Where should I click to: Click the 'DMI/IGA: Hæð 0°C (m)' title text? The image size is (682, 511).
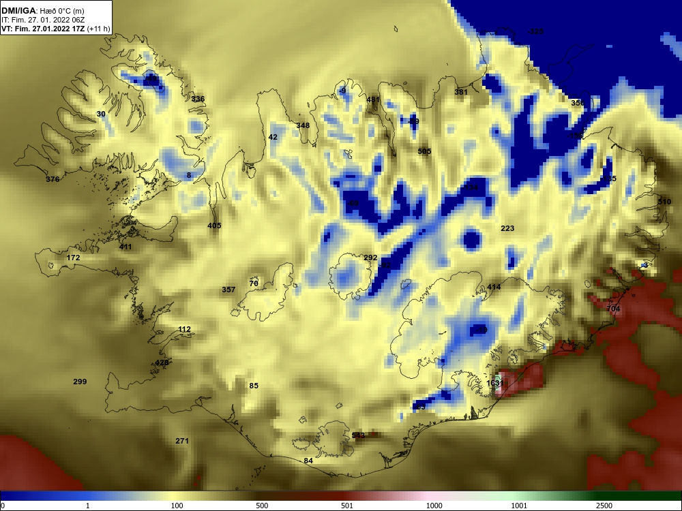coord(42,11)
